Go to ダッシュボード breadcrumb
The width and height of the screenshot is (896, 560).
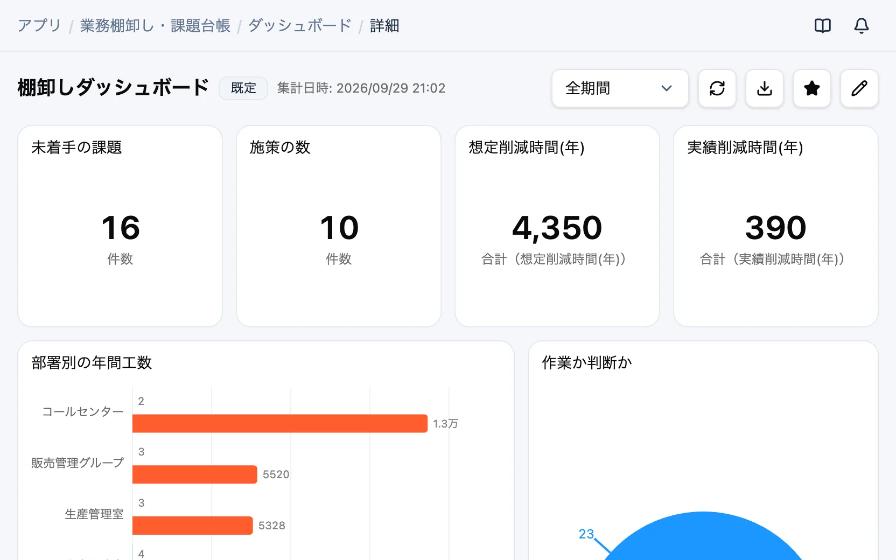pyautogui.click(x=300, y=25)
